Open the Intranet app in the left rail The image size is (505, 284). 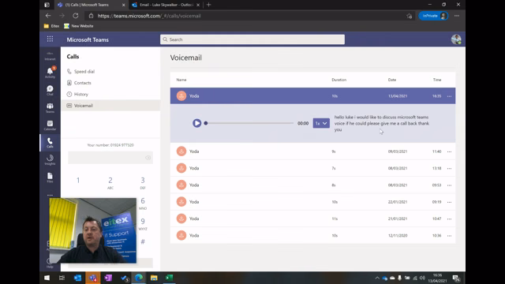point(50,56)
